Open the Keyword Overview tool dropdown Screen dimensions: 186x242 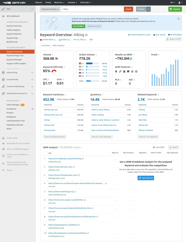(x=50, y=9)
